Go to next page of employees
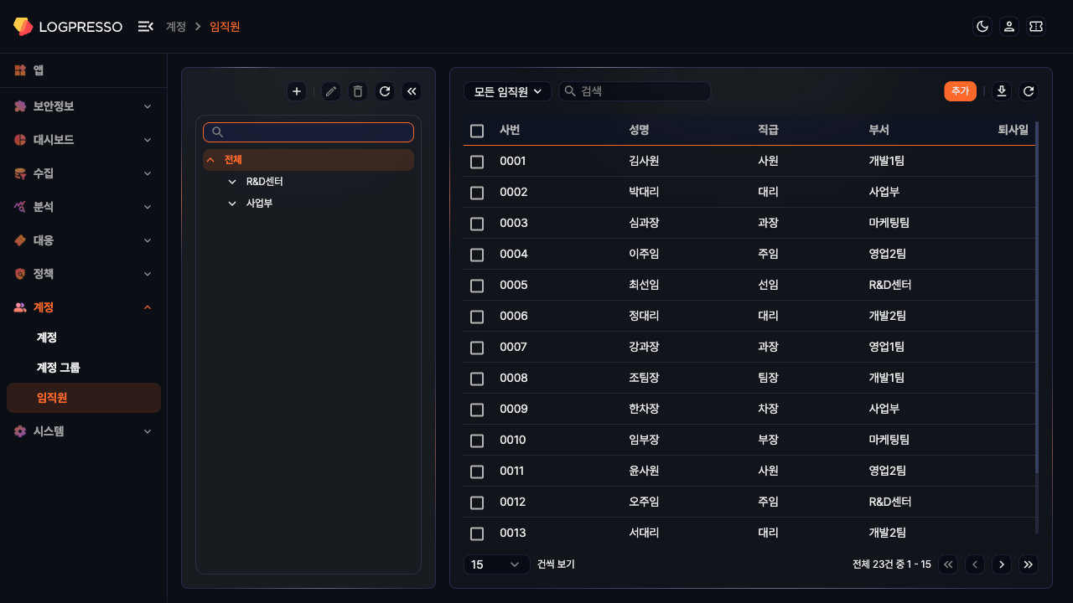The width and height of the screenshot is (1073, 603). point(1001,564)
